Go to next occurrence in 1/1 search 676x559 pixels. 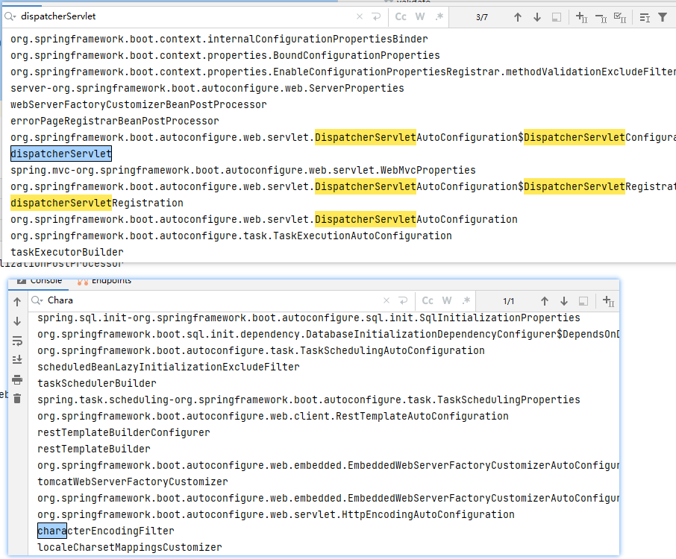[564, 301]
